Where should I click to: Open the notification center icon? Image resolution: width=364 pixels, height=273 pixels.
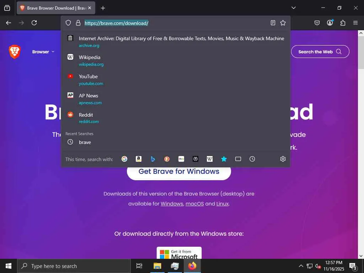353,266
